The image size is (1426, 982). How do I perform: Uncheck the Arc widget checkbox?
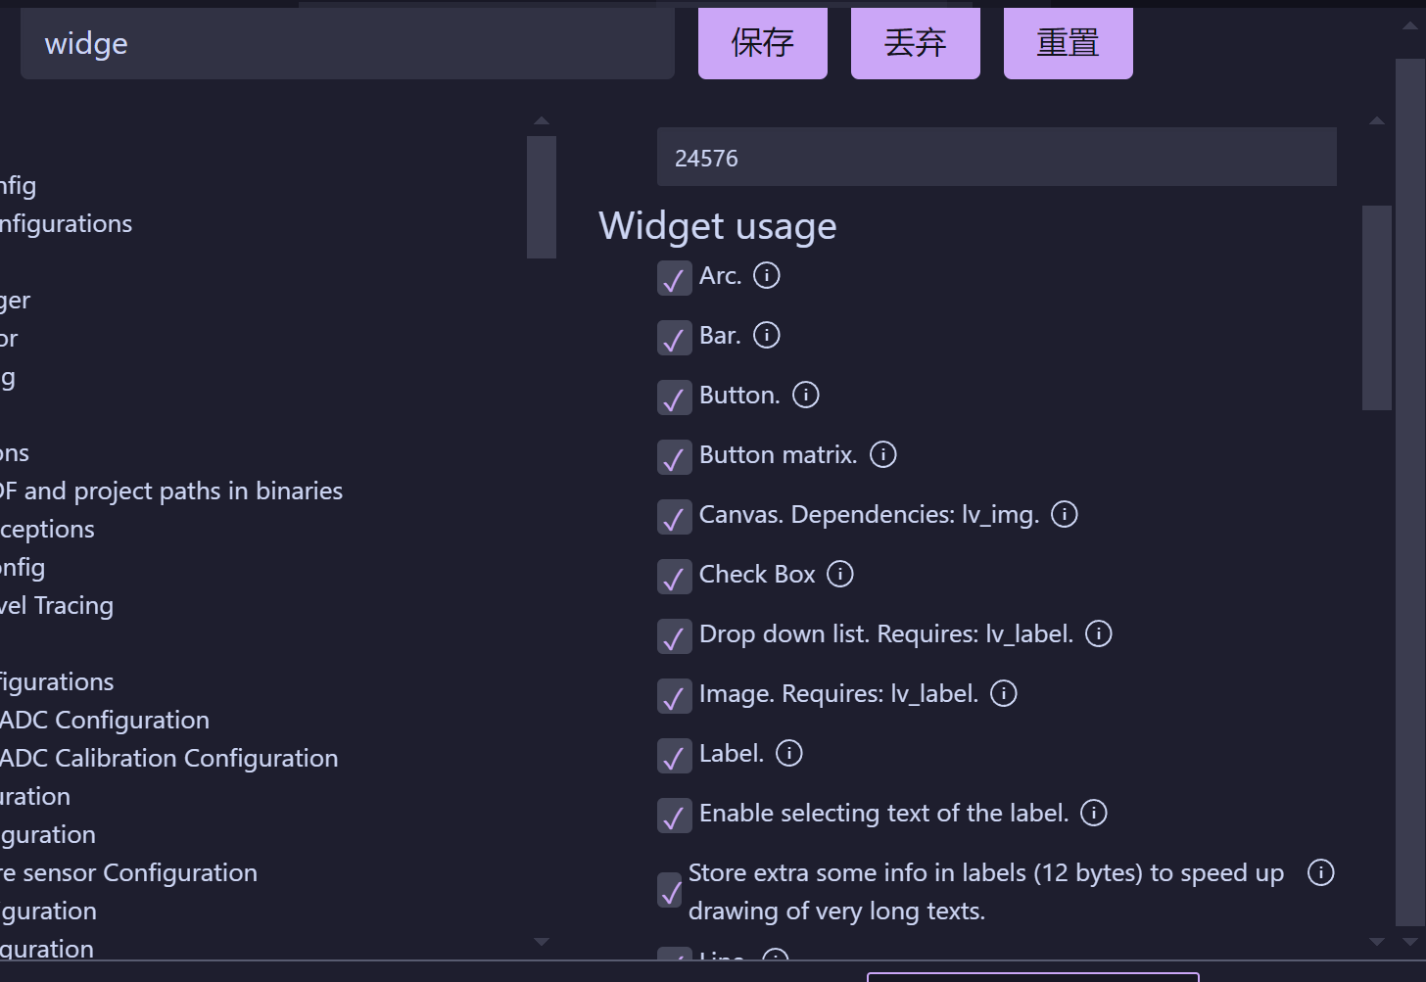[x=674, y=279]
